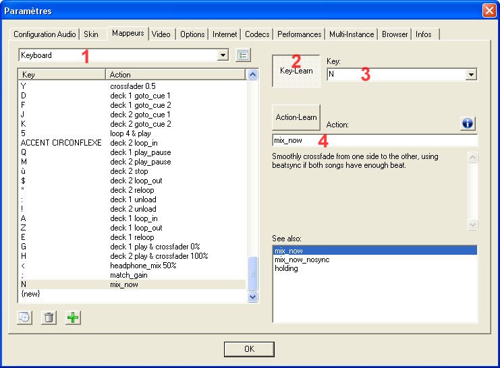Open the mapper options icon beside Keyboard dropdown
The image size is (500, 368).
(243, 55)
